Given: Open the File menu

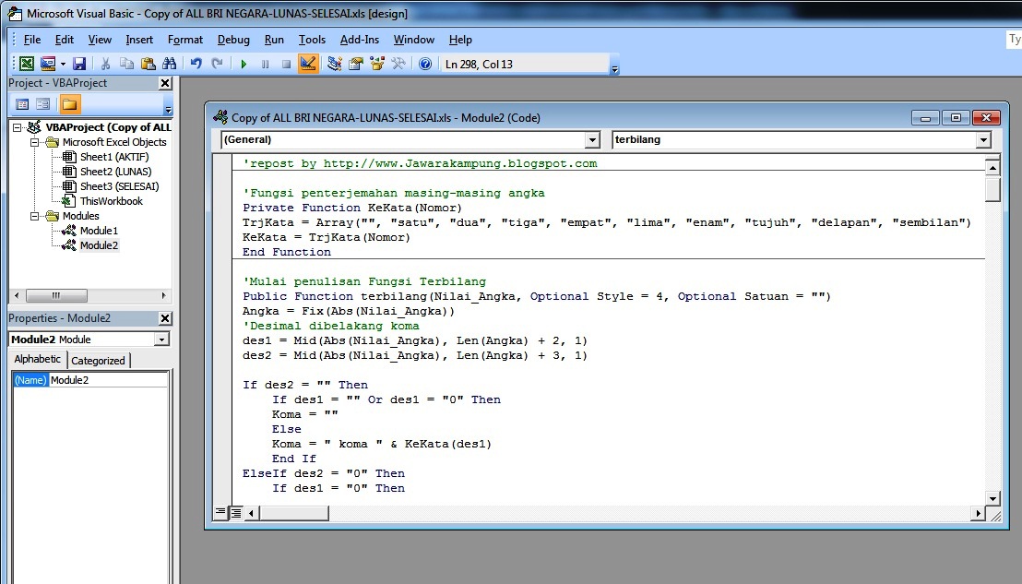Looking at the screenshot, I should coord(32,40).
